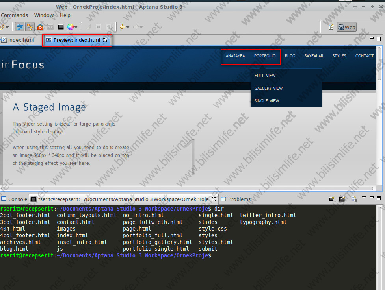Click the preview horizontal scrollbar

point(188,188)
